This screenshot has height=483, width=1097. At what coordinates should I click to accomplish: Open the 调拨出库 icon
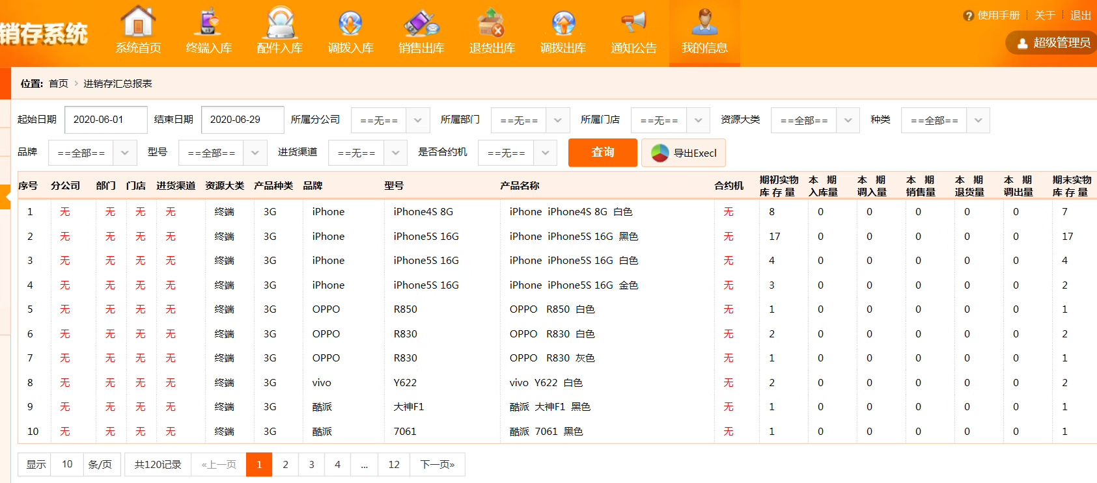563,22
